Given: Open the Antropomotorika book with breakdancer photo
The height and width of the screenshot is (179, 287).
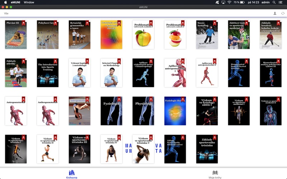Looking at the screenshot, I should (79, 111).
